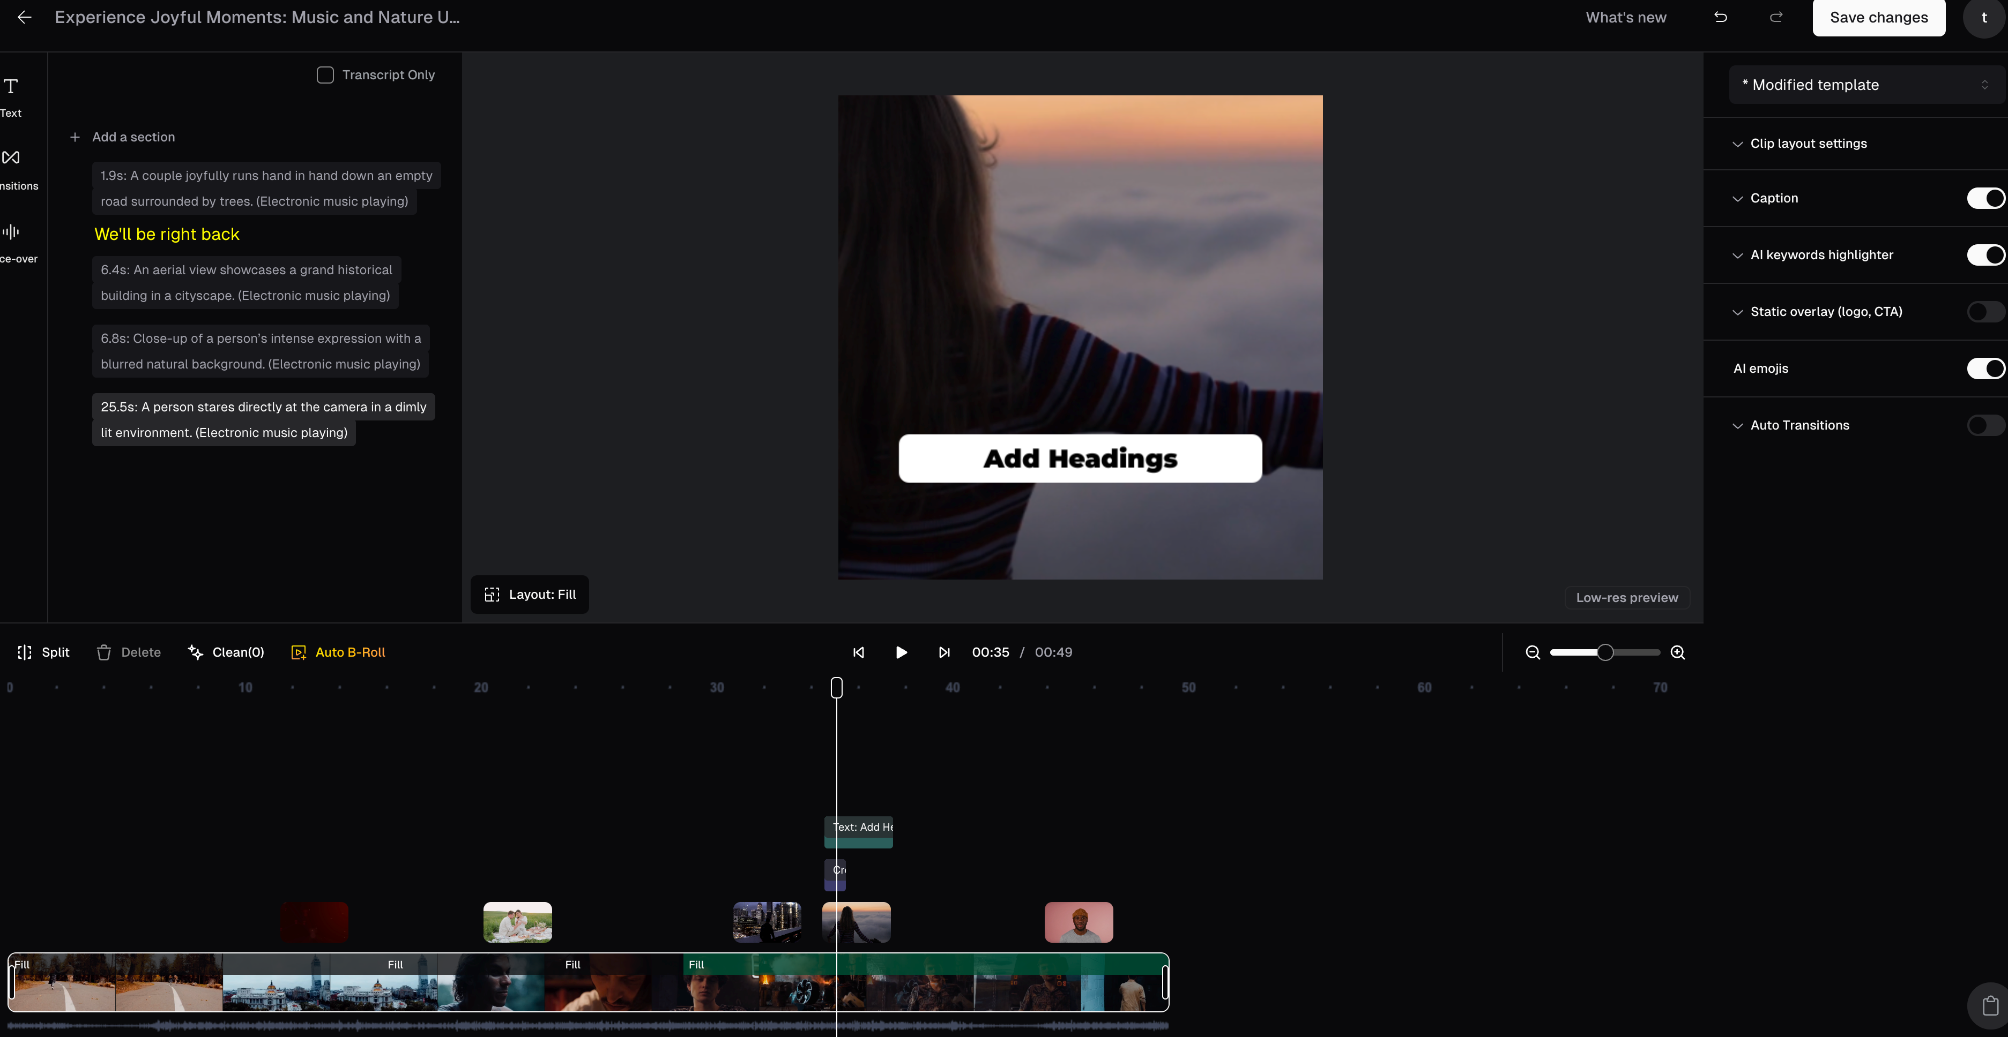The height and width of the screenshot is (1037, 2008).
Task: Click the man on pink B-roll thumbnail
Action: [x=1079, y=922]
